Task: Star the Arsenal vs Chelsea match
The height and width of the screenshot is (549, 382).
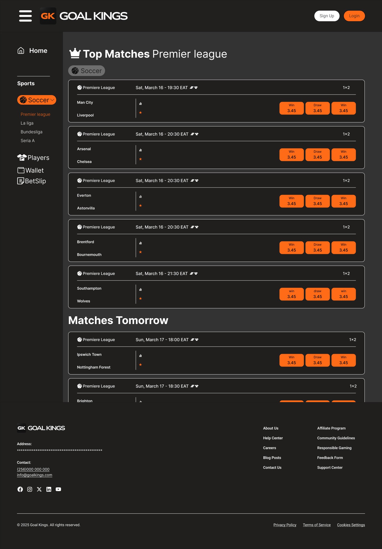Action: coord(141,159)
